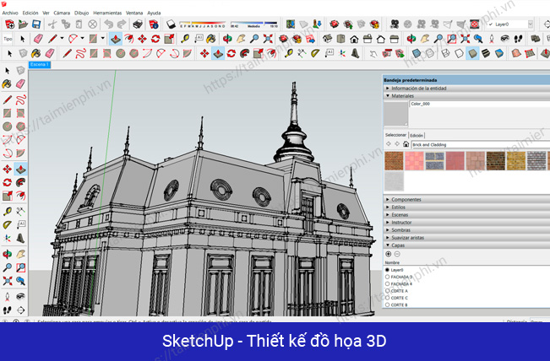Click the Extension Warehouse icon
Viewport: 550px width, 361px height.
click(374, 24)
